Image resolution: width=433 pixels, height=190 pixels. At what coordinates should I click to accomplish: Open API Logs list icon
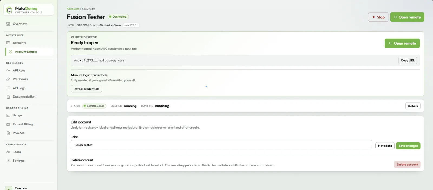point(8,88)
